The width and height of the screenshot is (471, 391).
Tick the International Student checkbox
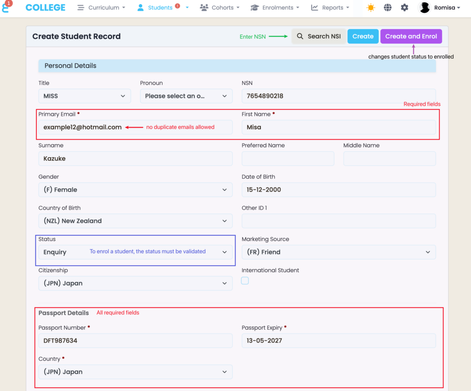coord(245,281)
